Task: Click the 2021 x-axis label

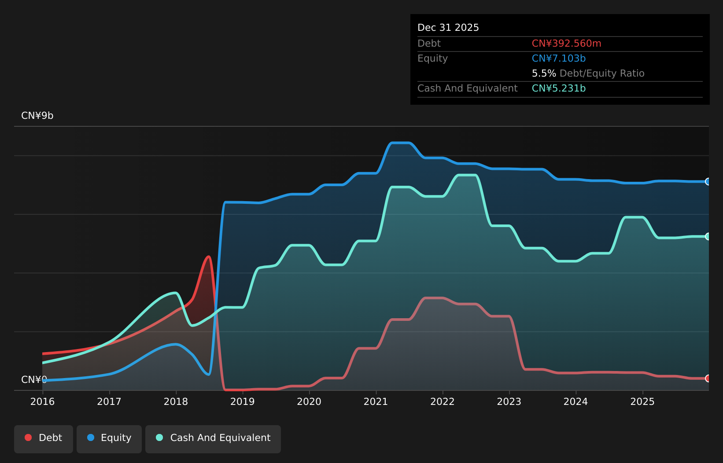Action: tap(376, 401)
